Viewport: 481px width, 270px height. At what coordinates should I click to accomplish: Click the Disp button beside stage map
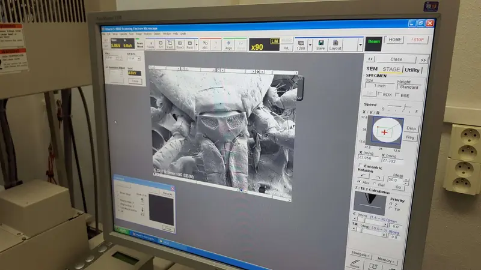(411, 128)
